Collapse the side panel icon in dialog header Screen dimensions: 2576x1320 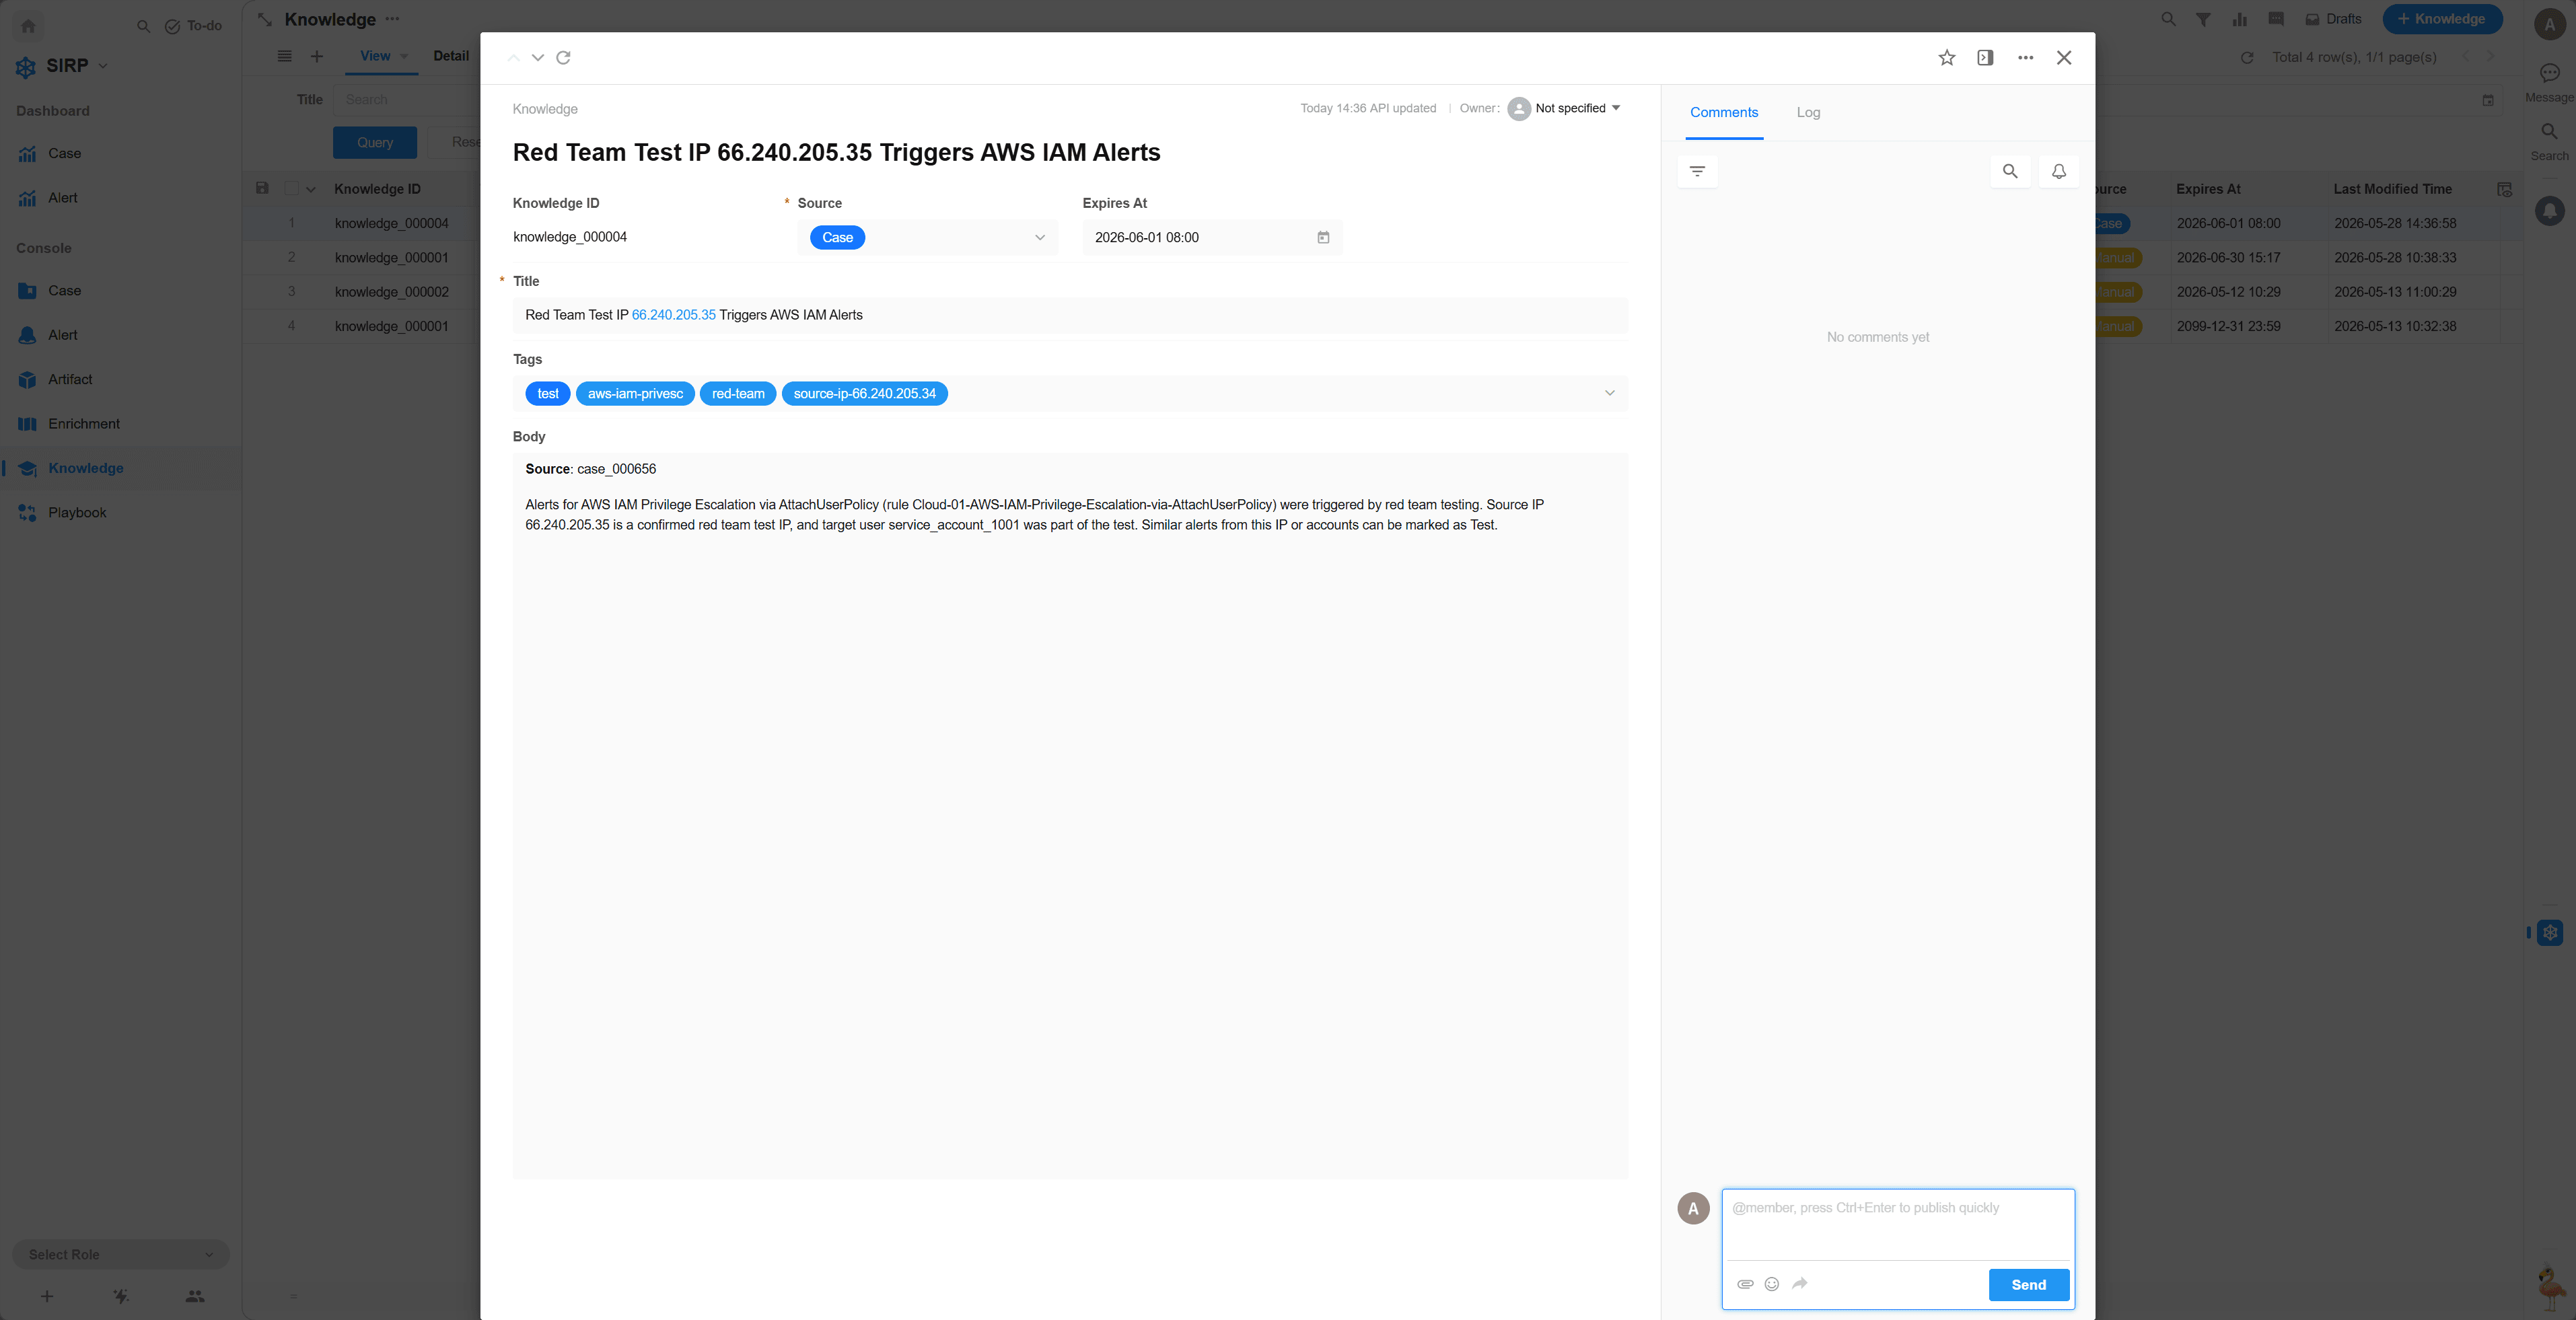pyautogui.click(x=1985, y=58)
